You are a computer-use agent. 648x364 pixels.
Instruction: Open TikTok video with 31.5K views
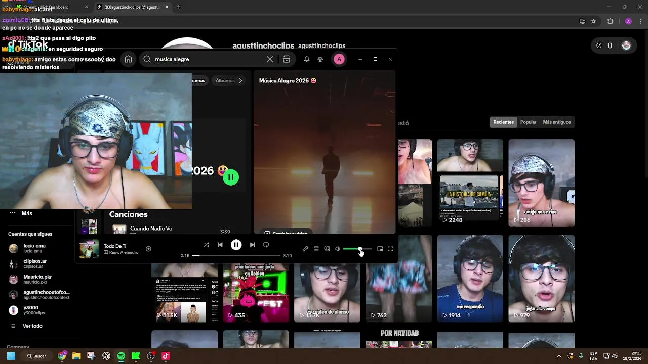(184, 293)
